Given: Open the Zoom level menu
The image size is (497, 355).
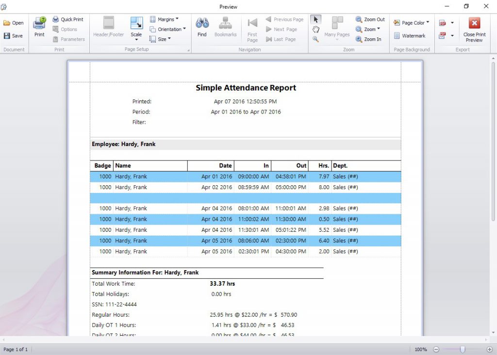Looking at the screenshot, I should coord(369,29).
